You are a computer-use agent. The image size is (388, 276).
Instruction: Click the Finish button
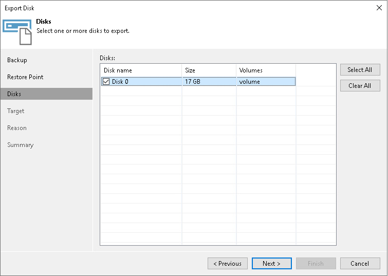(316, 263)
